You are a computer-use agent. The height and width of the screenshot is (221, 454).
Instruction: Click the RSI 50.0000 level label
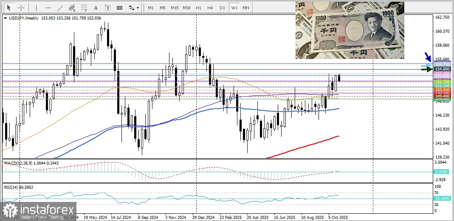click(442, 199)
